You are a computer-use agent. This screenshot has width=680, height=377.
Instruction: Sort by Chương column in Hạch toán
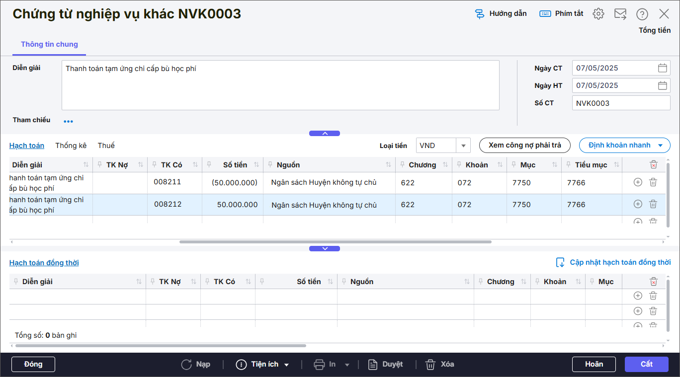click(x=445, y=165)
